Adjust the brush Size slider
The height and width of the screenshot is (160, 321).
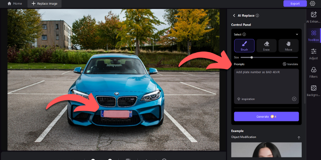tap(269, 58)
